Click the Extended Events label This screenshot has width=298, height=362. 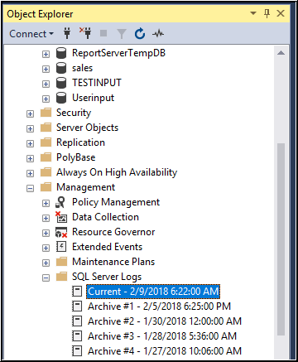[107, 247]
